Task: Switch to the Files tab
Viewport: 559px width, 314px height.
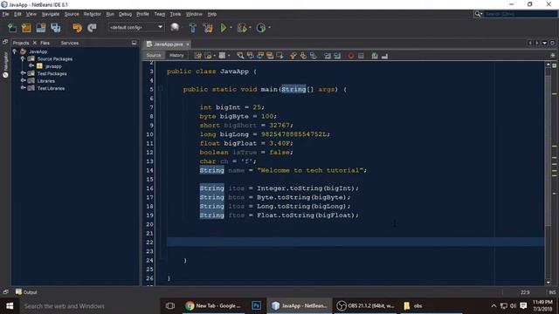Action: (x=45, y=43)
